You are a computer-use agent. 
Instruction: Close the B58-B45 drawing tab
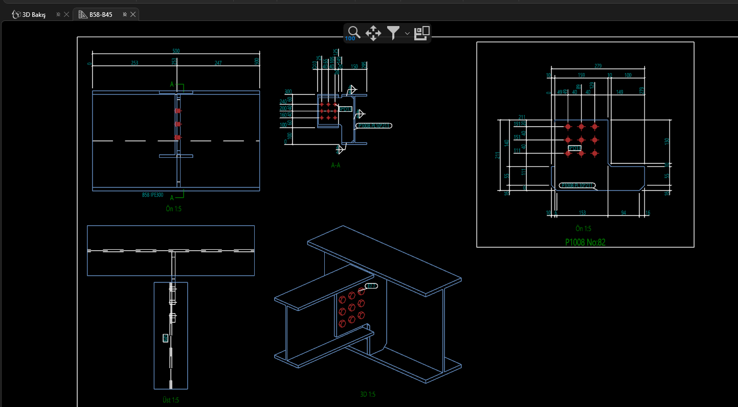coord(133,15)
